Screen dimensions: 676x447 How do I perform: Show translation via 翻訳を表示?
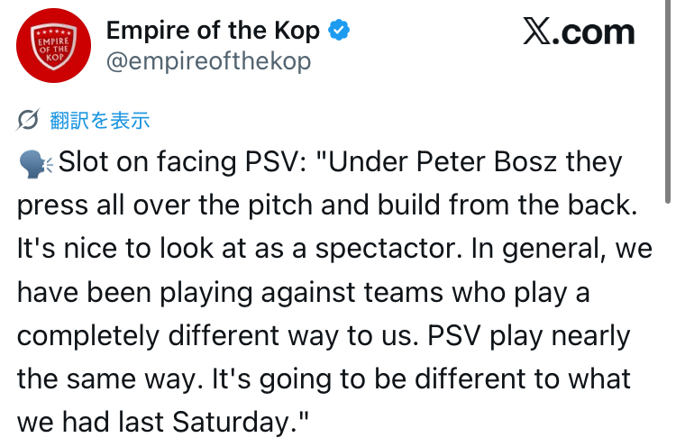click(99, 120)
